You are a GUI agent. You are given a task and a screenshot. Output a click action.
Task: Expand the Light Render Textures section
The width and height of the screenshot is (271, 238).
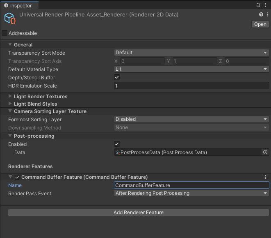coord(10,96)
